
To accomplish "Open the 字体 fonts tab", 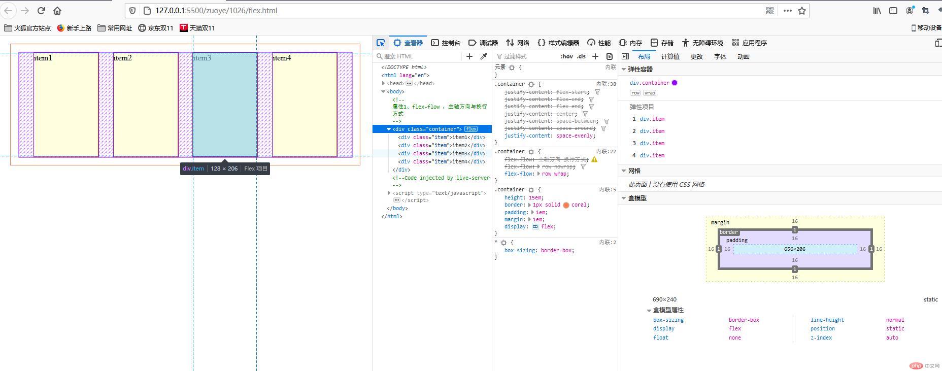I will tap(720, 56).
